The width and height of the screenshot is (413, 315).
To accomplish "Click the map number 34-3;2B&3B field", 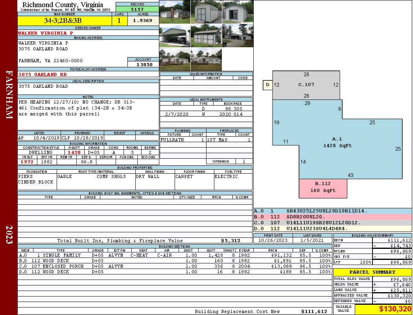I will pos(65,20).
